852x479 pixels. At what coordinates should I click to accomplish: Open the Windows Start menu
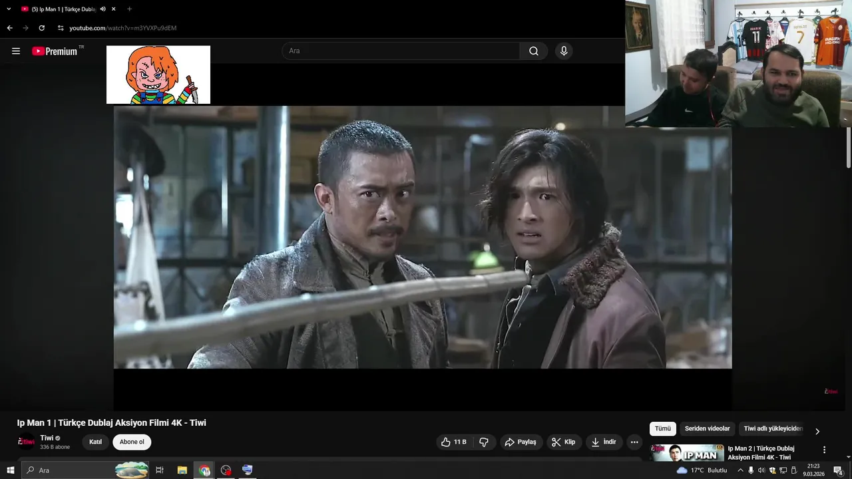[x=10, y=470]
